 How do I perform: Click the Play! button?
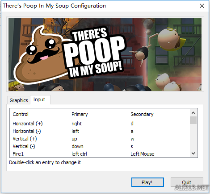[147, 182]
